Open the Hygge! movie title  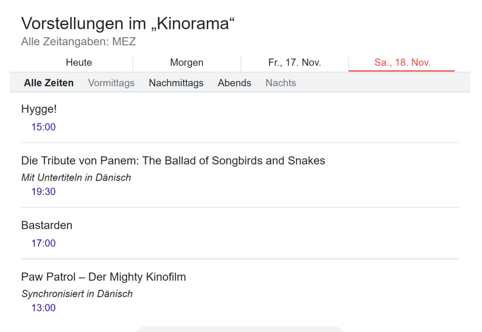[39, 109]
